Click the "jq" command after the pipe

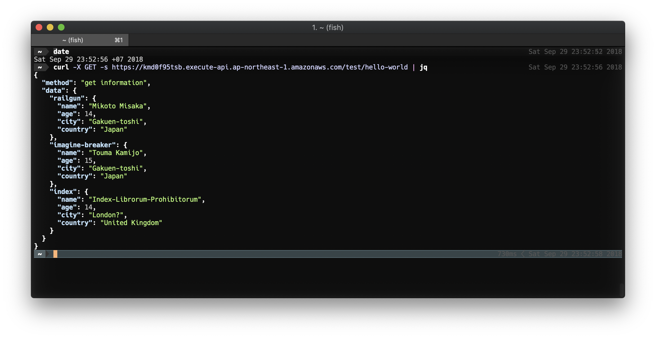(x=424, y=68)
